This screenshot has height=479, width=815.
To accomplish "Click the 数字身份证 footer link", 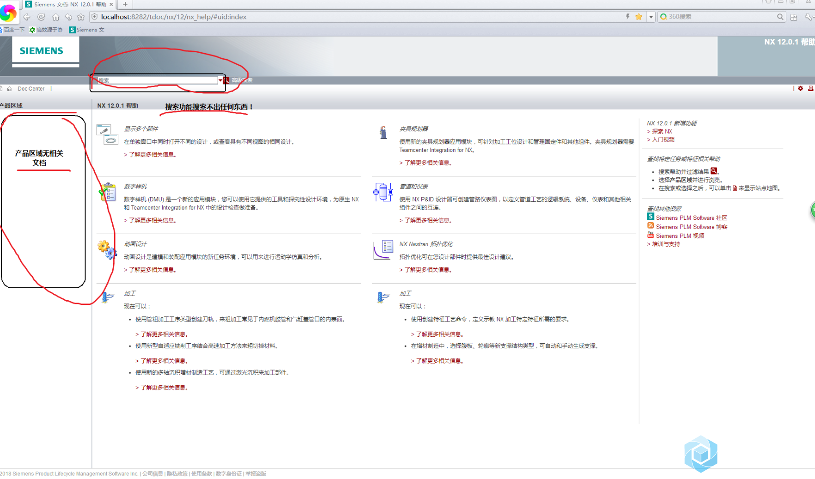I will [229, 473].
